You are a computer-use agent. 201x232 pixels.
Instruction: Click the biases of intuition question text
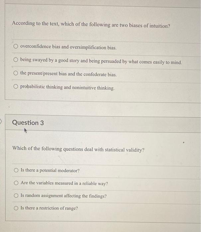[x=91, y=25]
